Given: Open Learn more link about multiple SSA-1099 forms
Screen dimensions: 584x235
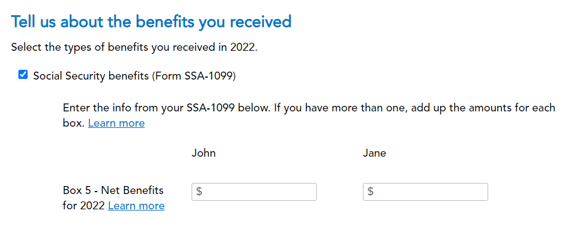Looking at the screenshot, I should [116, 123].
